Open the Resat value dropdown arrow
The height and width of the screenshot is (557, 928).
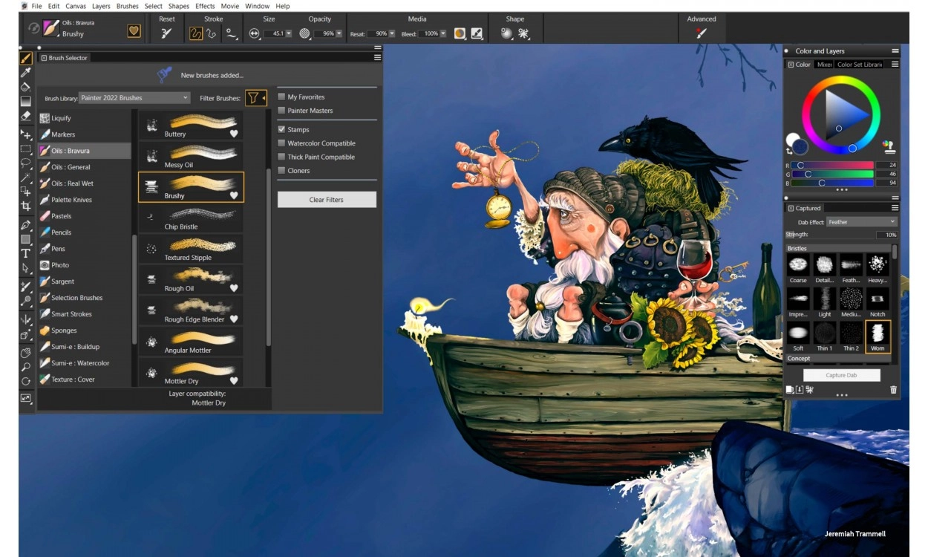391,33
